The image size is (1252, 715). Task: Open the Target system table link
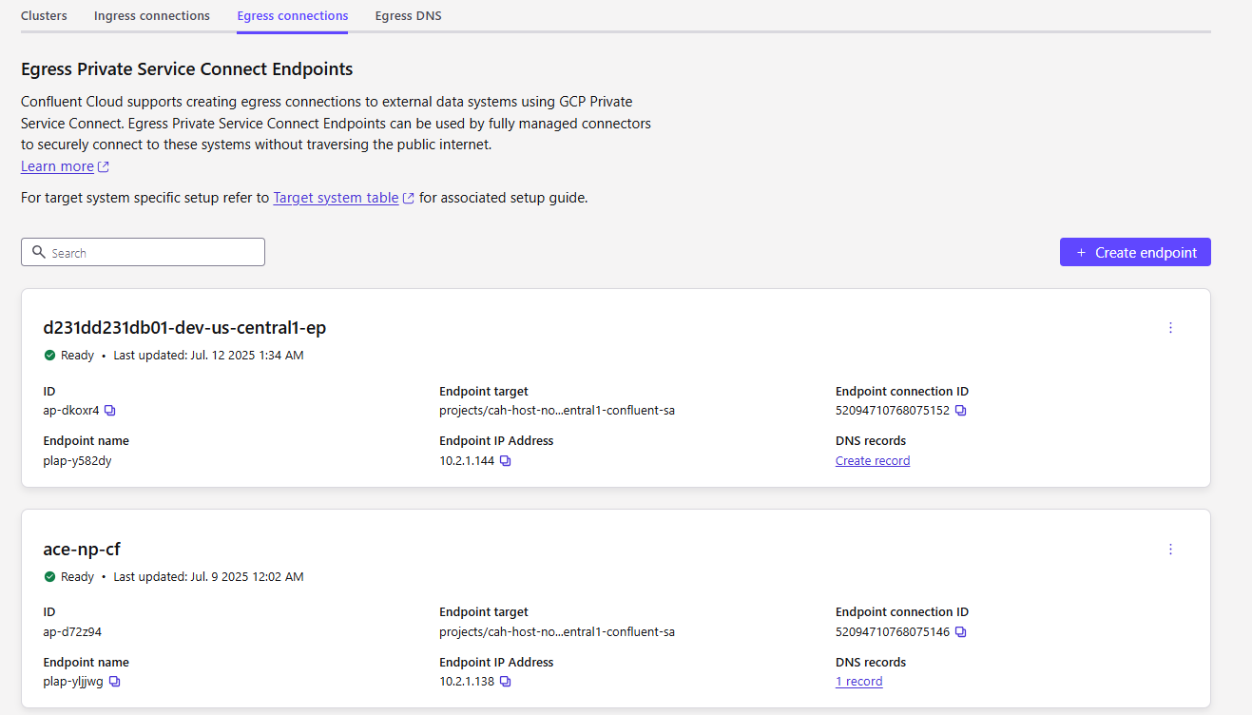pos(336,198)
